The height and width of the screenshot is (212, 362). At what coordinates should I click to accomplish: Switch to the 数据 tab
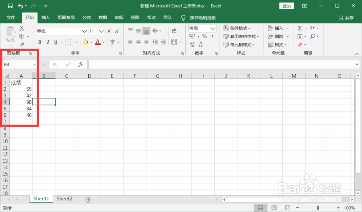[103, 17]
